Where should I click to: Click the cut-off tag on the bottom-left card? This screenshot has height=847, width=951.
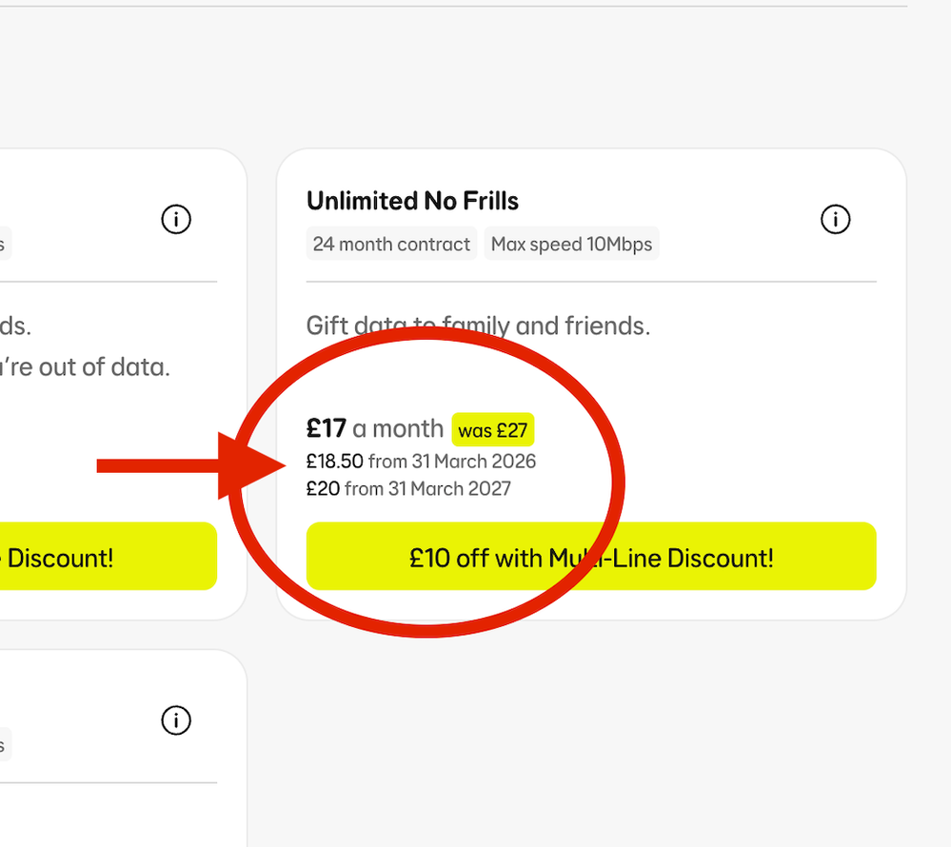coord(5,744)
